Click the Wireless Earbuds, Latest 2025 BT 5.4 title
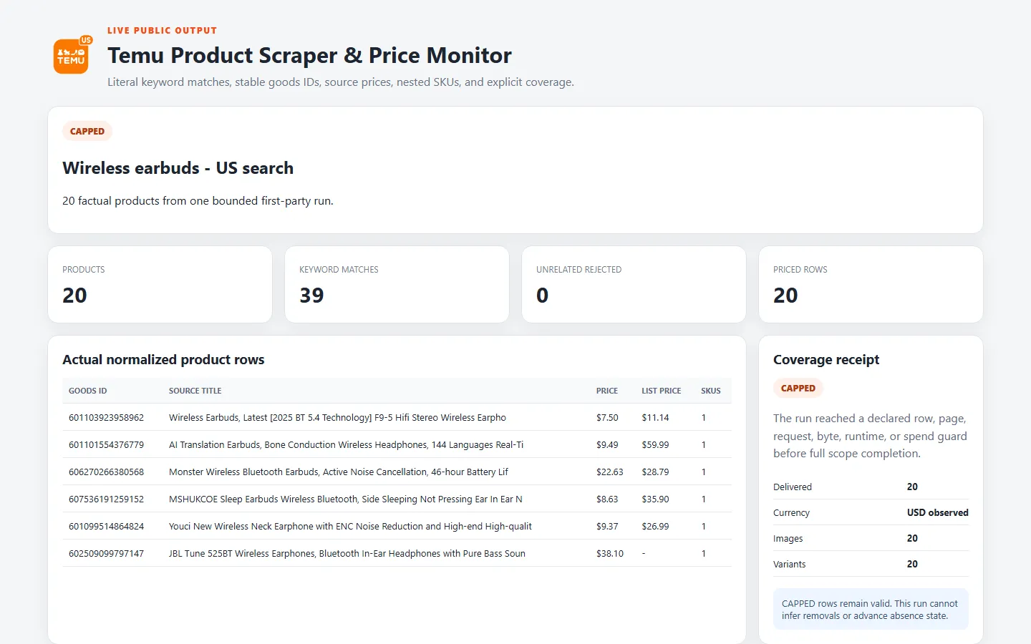This screenshot has width=1031, height=644. coord(337,417)
